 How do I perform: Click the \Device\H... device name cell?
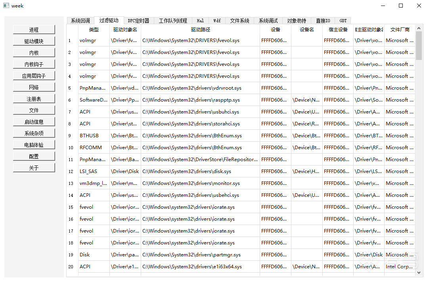coord(306,171)
